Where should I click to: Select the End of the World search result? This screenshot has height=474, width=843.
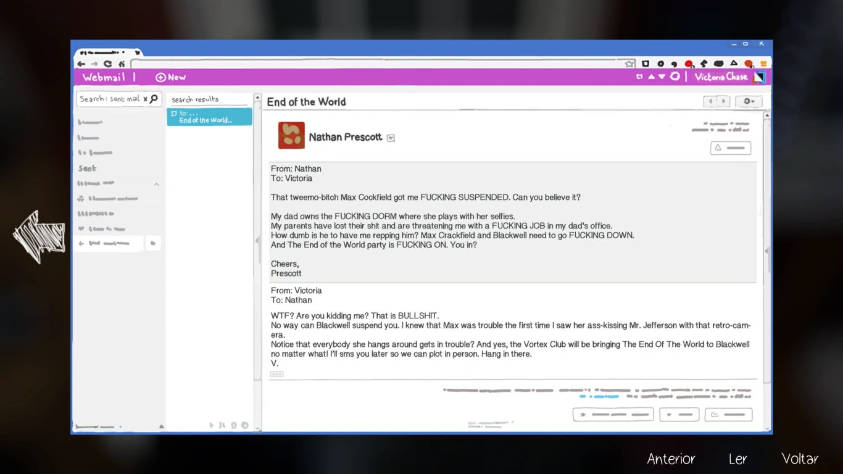(209, 117)
